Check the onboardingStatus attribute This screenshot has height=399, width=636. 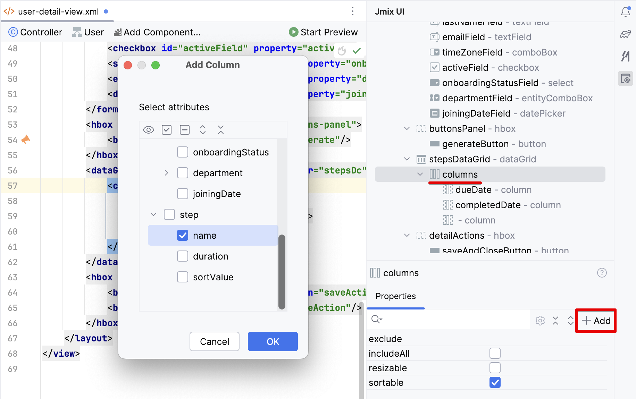coord(183,152)
